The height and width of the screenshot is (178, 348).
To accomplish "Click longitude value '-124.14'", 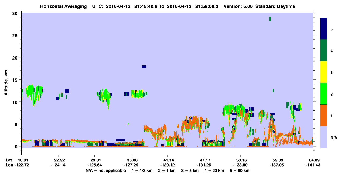I will tap(58, 165).
